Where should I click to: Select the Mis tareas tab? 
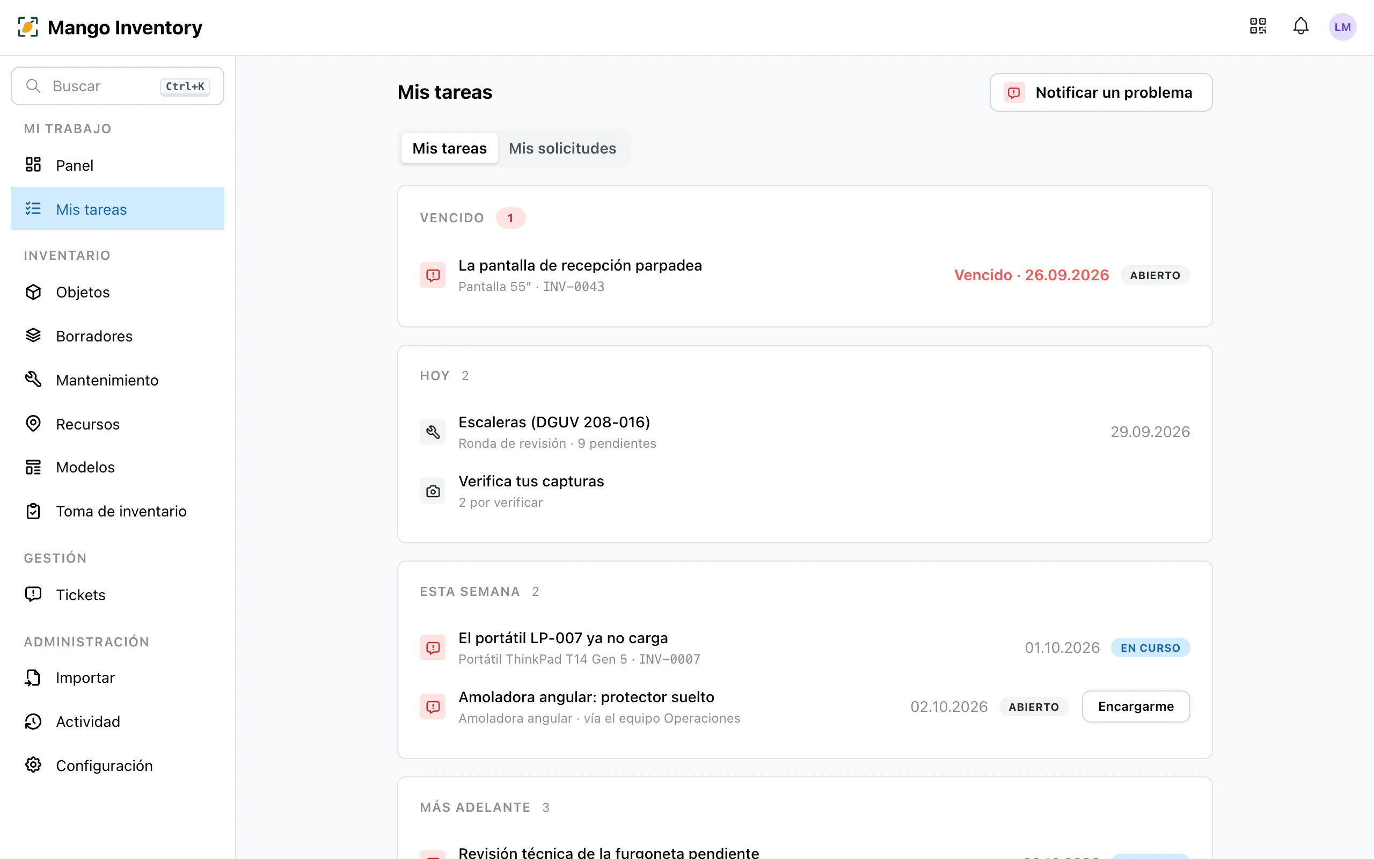pos(449,148)
